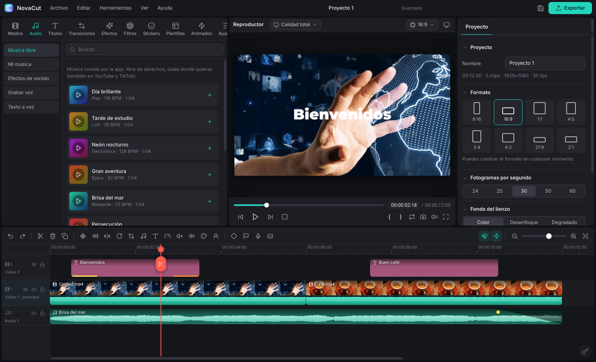Viewport: 596px width, 362px height.
Task: Click the voice record microphone icon
Action: click(258, 236)
